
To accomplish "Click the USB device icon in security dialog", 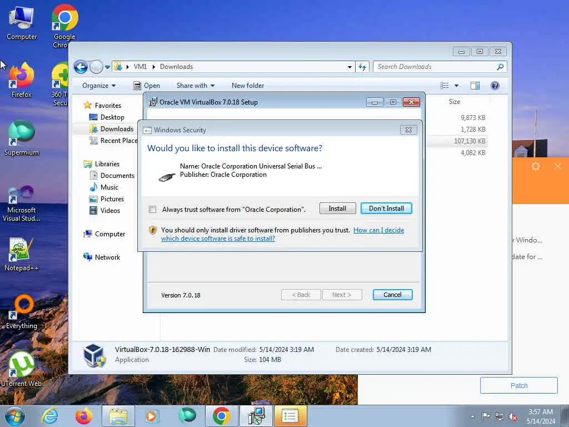I will pyautogui.click(x=167, y=177).
